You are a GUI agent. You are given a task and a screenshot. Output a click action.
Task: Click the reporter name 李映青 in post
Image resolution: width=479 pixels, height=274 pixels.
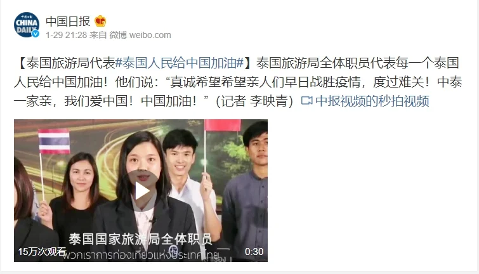[x=269, y=101]
